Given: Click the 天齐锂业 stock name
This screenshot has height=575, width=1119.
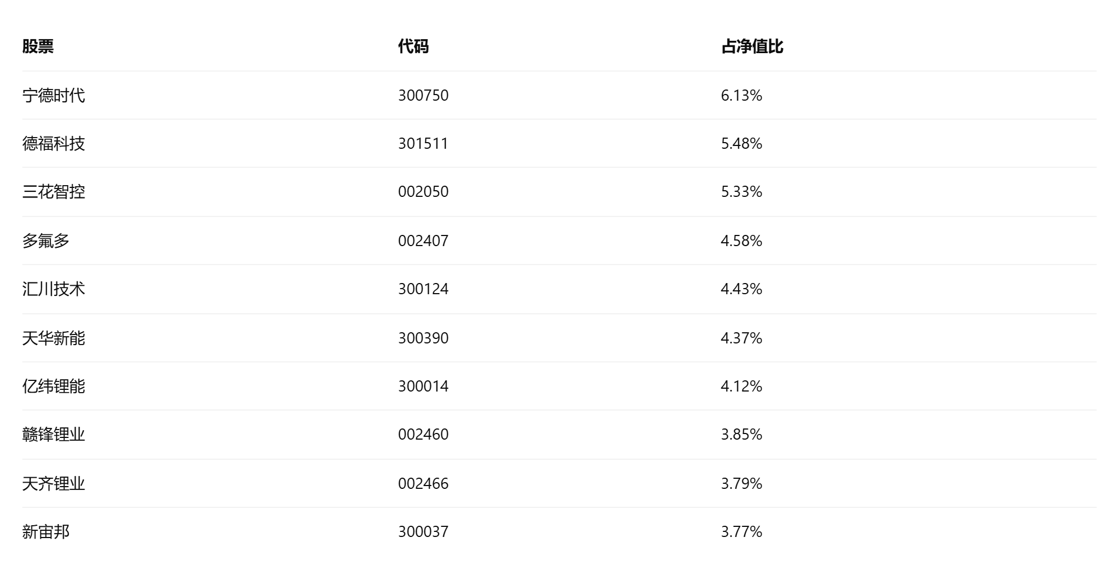Looking at the screenshot, I should pyautogui.click(x=54, y=484).
